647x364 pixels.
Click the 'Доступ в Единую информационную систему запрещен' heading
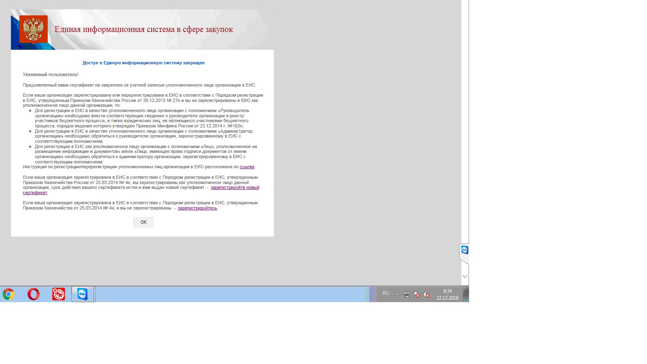[x=143, y=63]
